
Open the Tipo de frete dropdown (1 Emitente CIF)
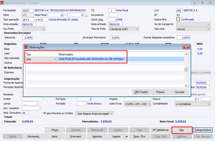click(124, 29)
